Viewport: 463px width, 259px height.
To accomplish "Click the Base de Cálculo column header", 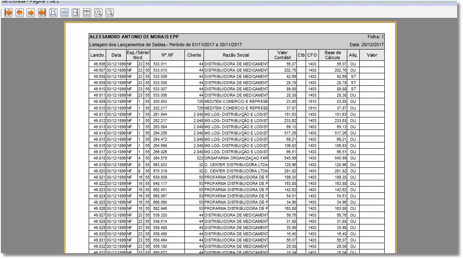I will coord(333,55).
